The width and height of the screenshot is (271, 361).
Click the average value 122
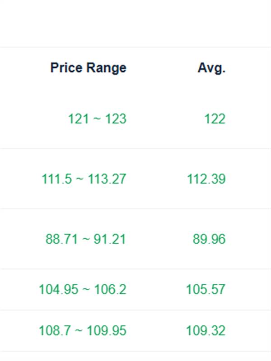tap(215, 119)
